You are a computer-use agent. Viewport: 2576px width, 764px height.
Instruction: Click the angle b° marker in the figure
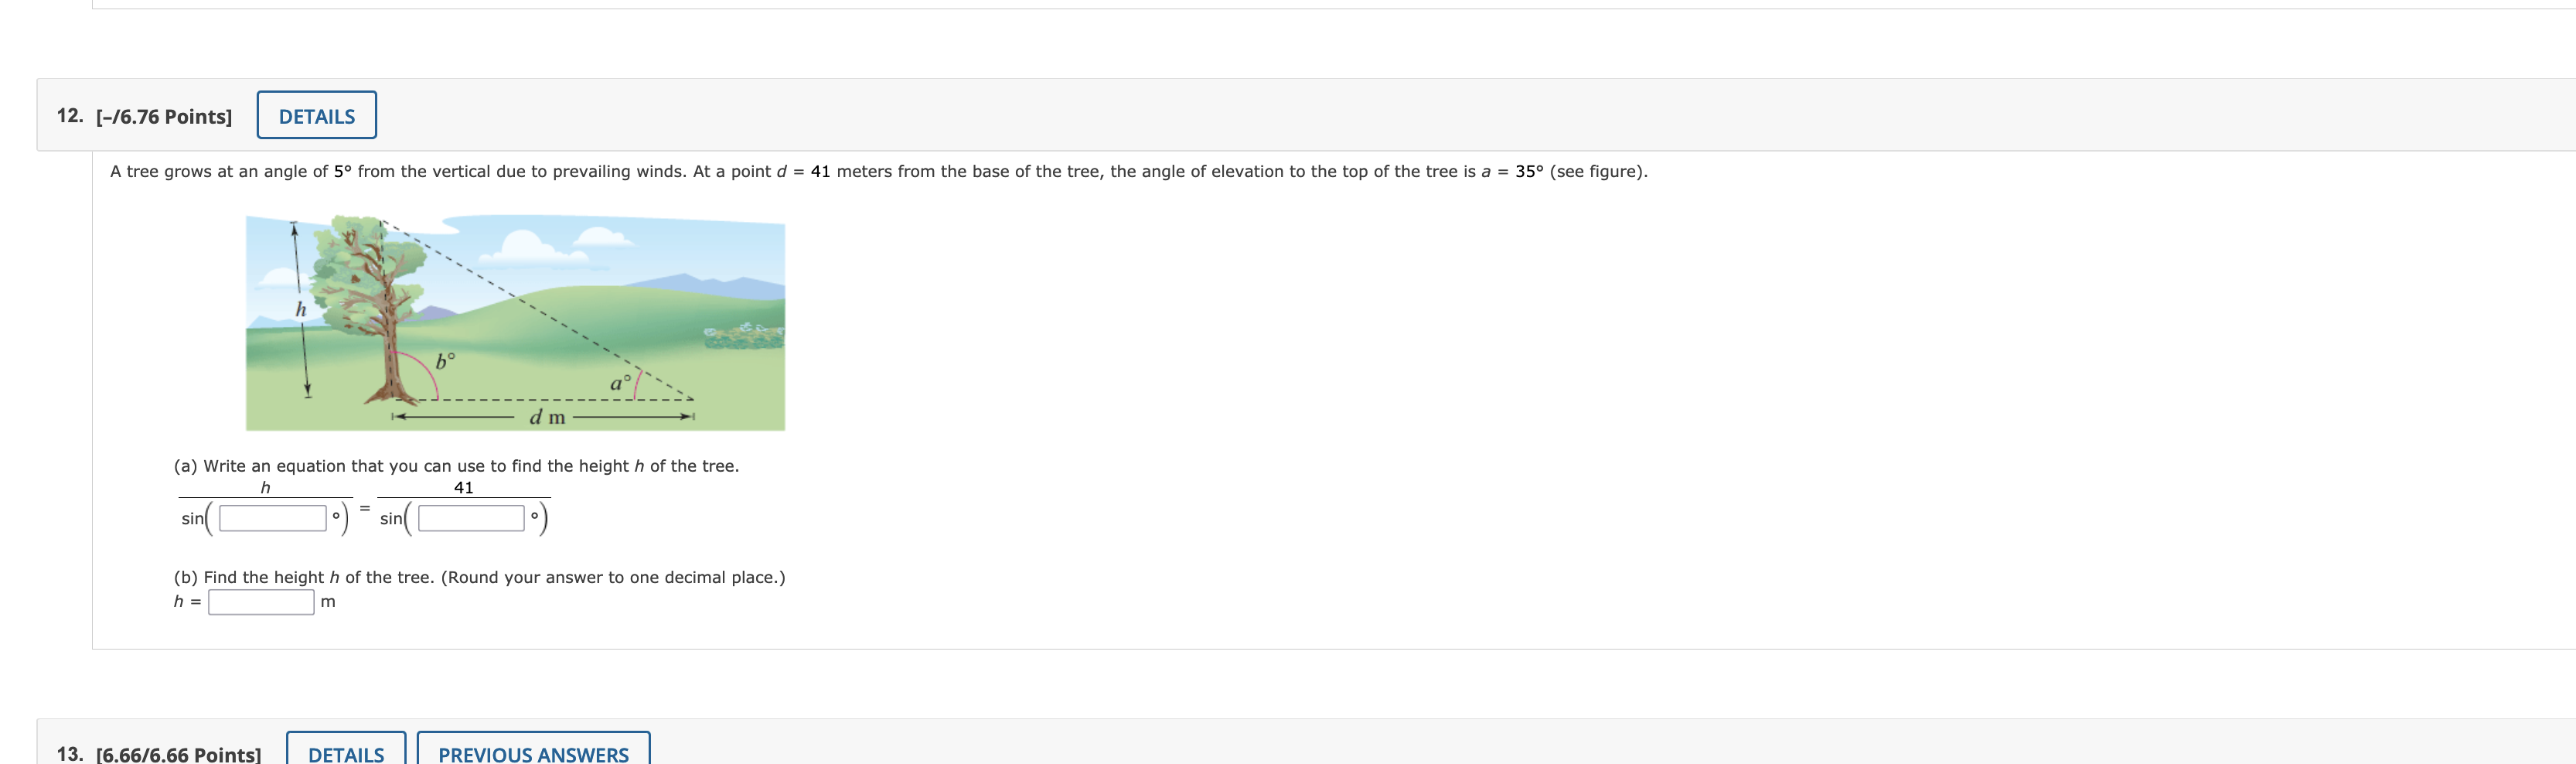[x=446, y=360]
